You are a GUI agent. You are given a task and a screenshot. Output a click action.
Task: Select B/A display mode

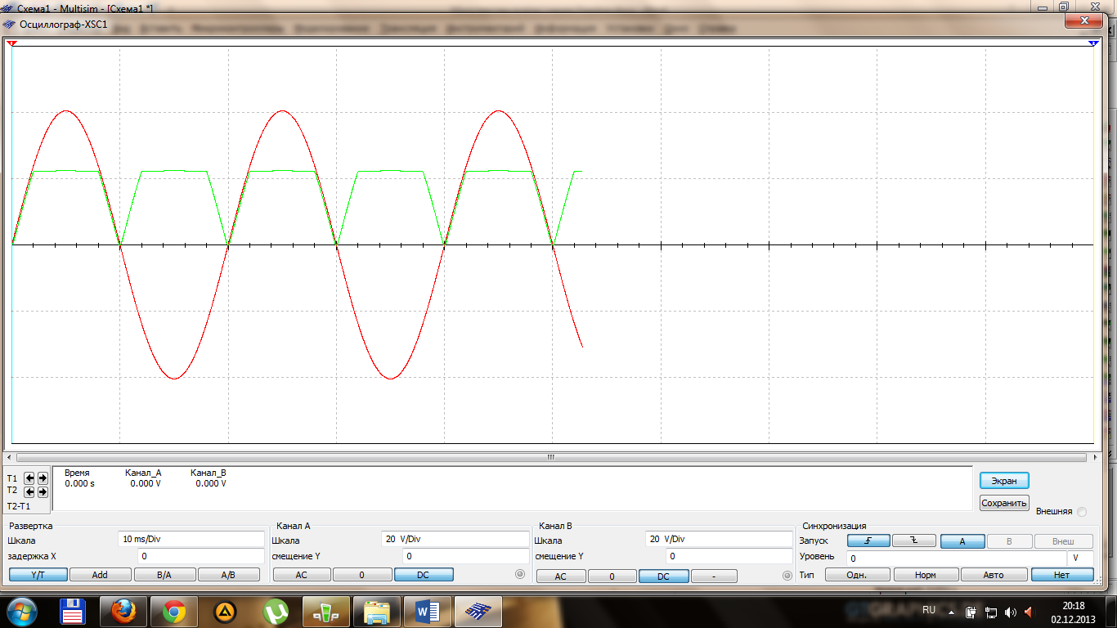(164, 575)
